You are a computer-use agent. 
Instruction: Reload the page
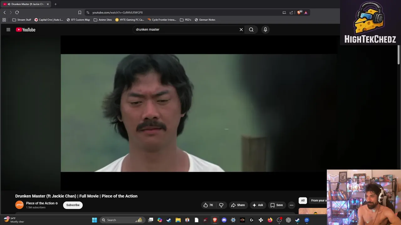tap(17, 12)
